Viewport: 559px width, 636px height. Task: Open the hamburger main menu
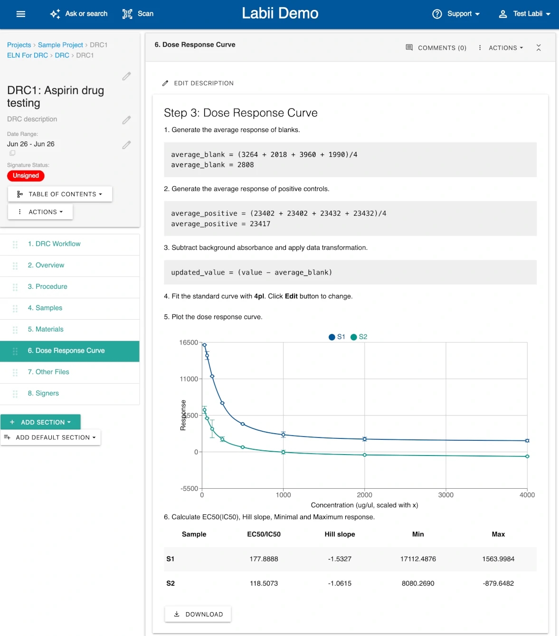(x=20, y=14)
